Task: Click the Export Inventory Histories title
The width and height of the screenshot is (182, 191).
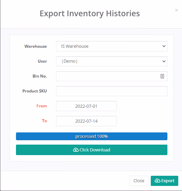Action: pyautogui.click(x=90, y=14)
